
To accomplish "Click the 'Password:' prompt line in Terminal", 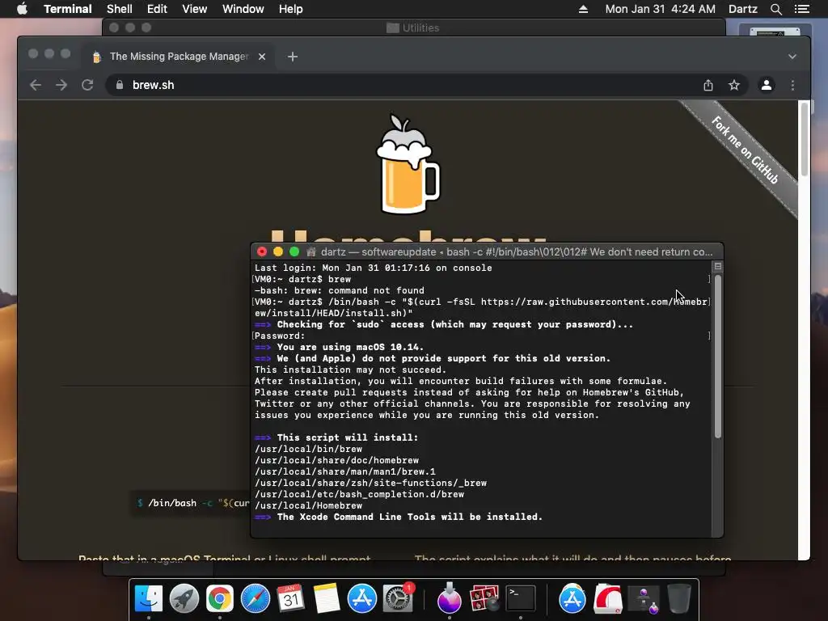I will tap(280, 336).
